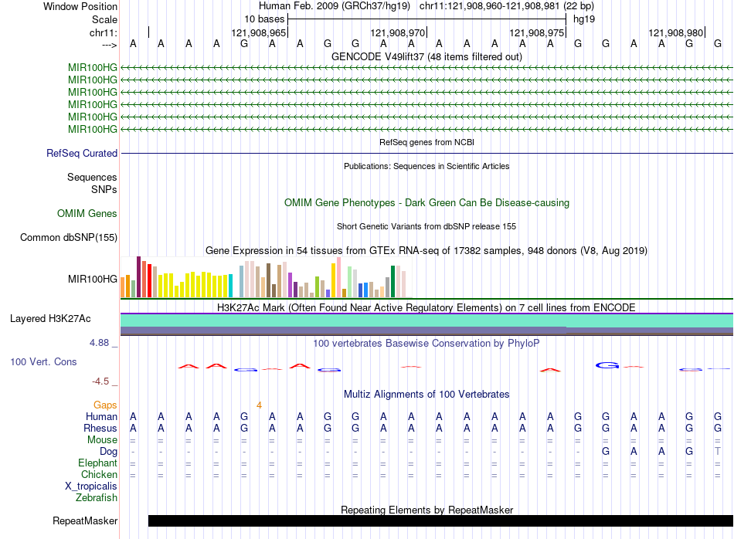Image resolution: width=734 pixels, height=539 pixels.
Task: Click the T base in the Dog row
Action: point(718,452)
